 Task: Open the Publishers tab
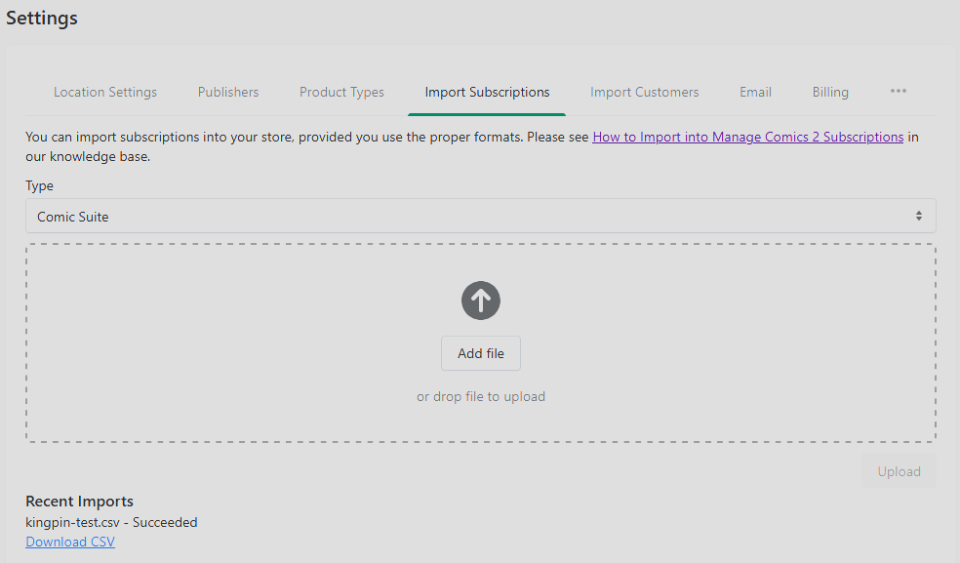[x=228, y=92]
